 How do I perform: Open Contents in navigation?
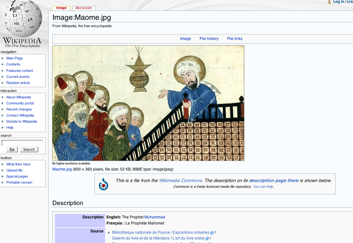tap(13, 65)
